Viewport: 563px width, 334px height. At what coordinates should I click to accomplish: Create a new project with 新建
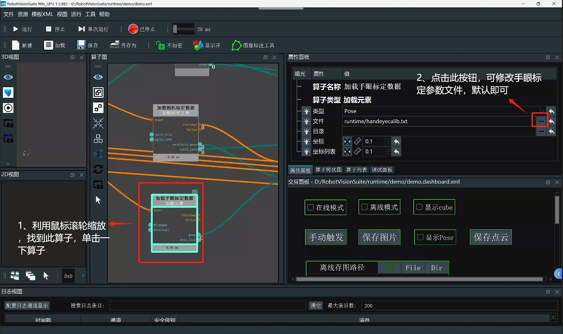(22, 45)
